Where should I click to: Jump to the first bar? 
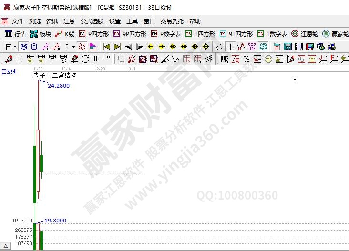107,47
